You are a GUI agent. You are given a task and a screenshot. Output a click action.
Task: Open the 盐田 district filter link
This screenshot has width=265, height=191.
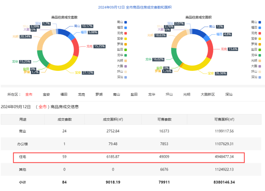pos(134,94)
